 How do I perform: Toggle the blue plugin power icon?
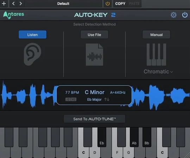[185, 15]
